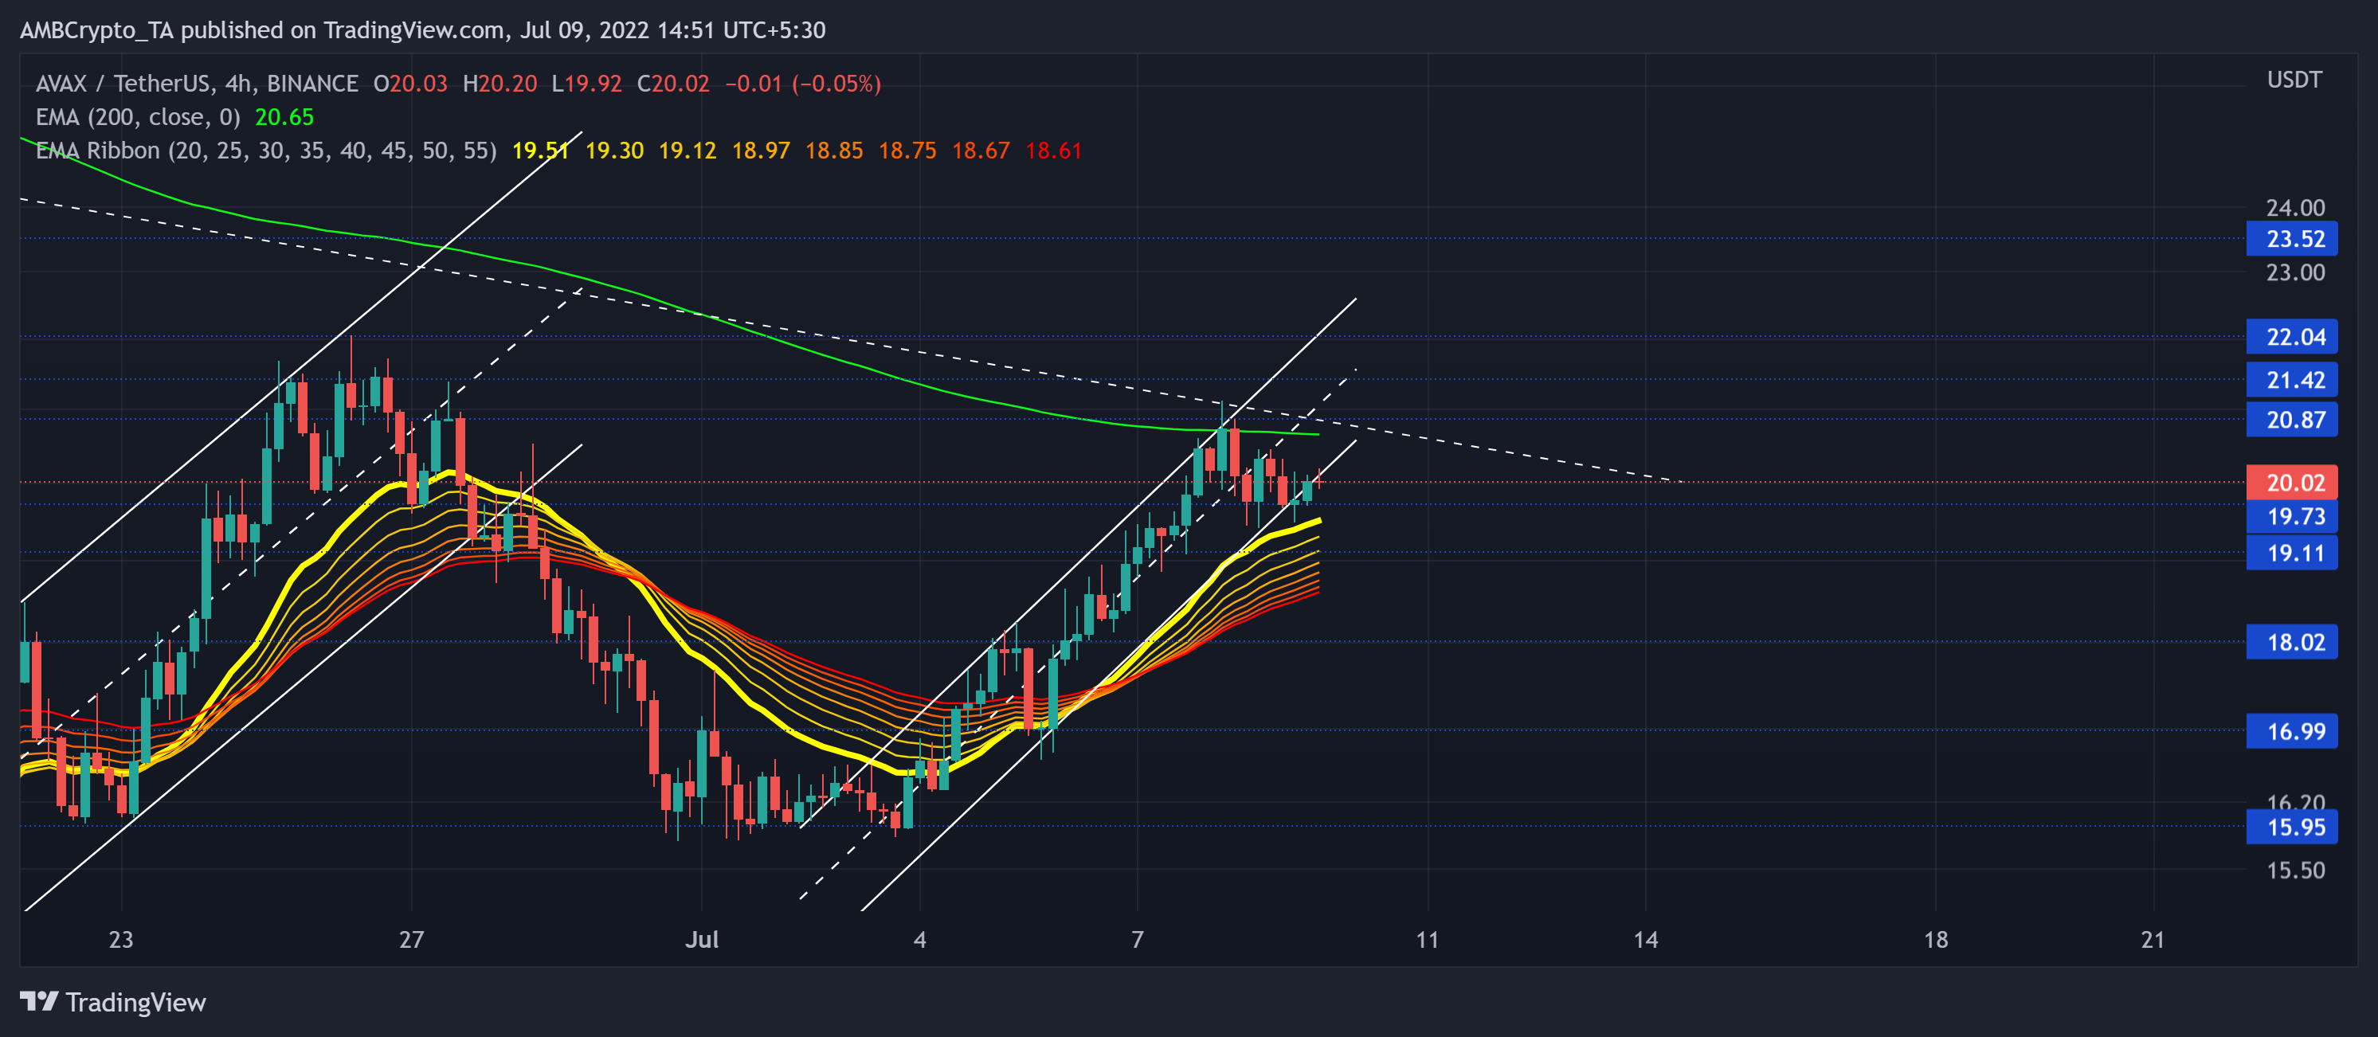Click the red 20.02 current price label

click(2293, 483)
